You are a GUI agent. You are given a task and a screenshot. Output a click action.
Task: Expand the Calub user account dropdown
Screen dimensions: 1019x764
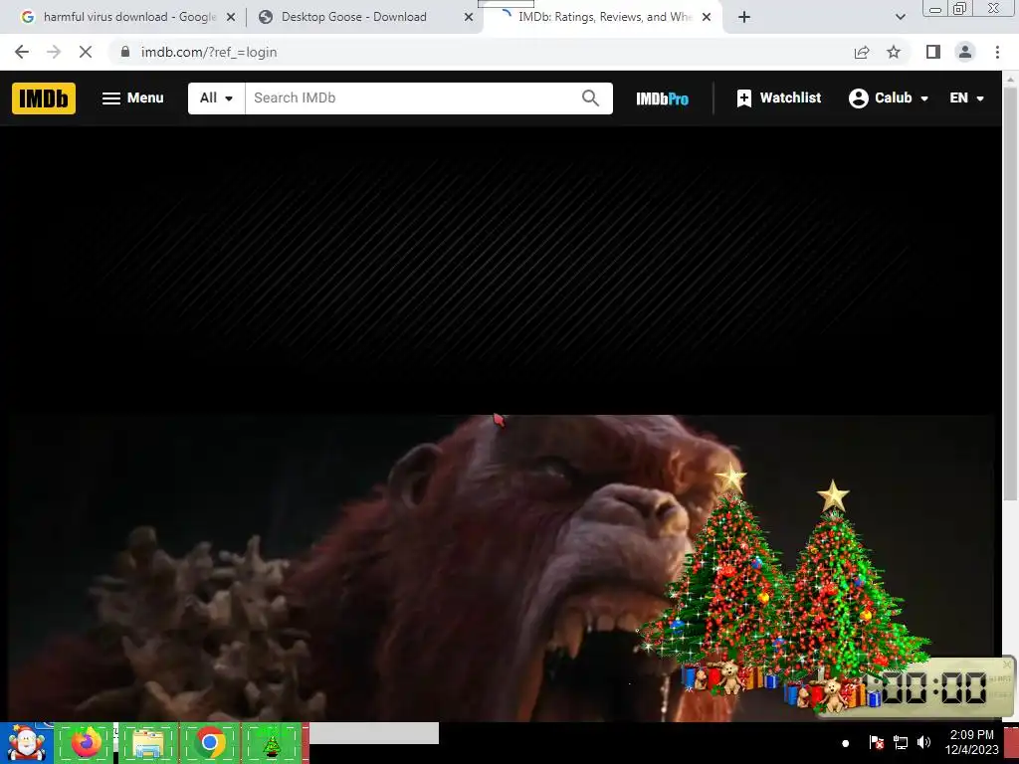tap(889, 98)
